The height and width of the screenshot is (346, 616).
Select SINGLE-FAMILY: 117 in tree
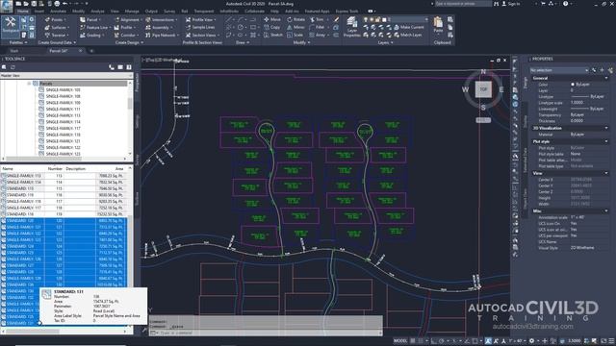[63, 128]
